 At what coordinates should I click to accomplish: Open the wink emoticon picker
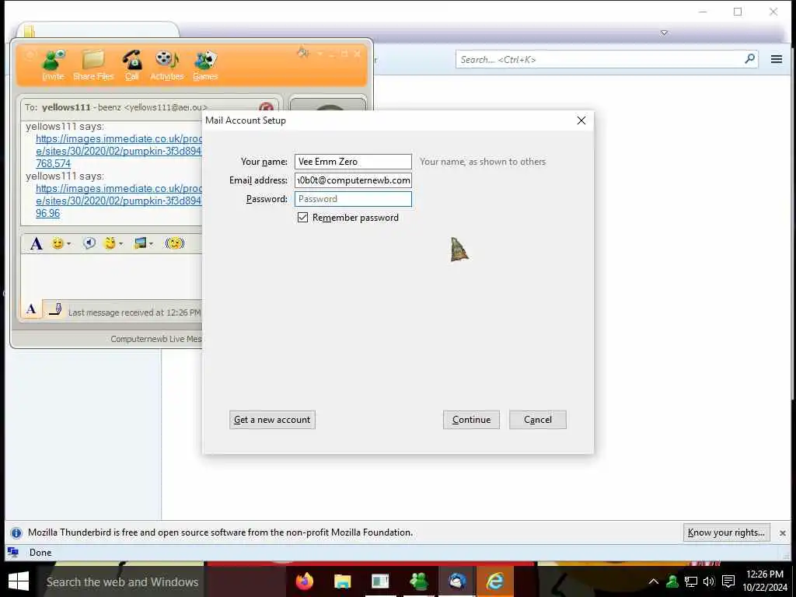[x=109, y=243]
